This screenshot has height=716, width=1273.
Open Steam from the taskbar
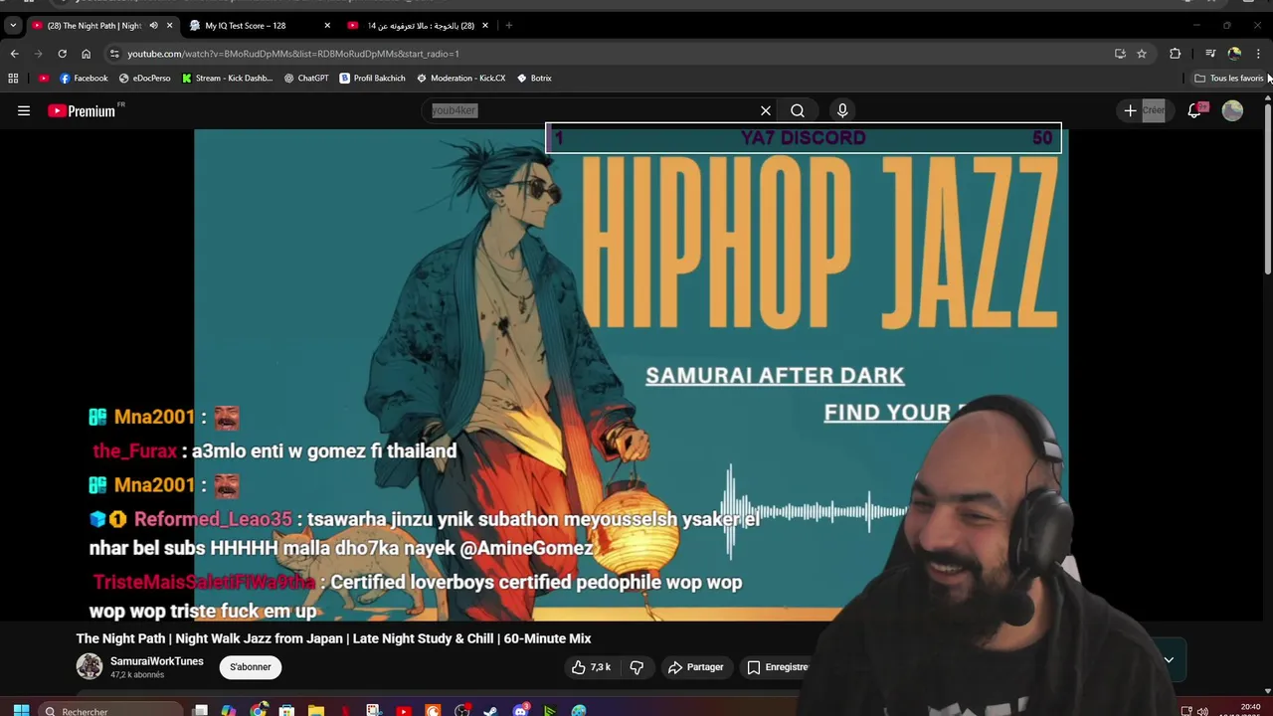491,710
